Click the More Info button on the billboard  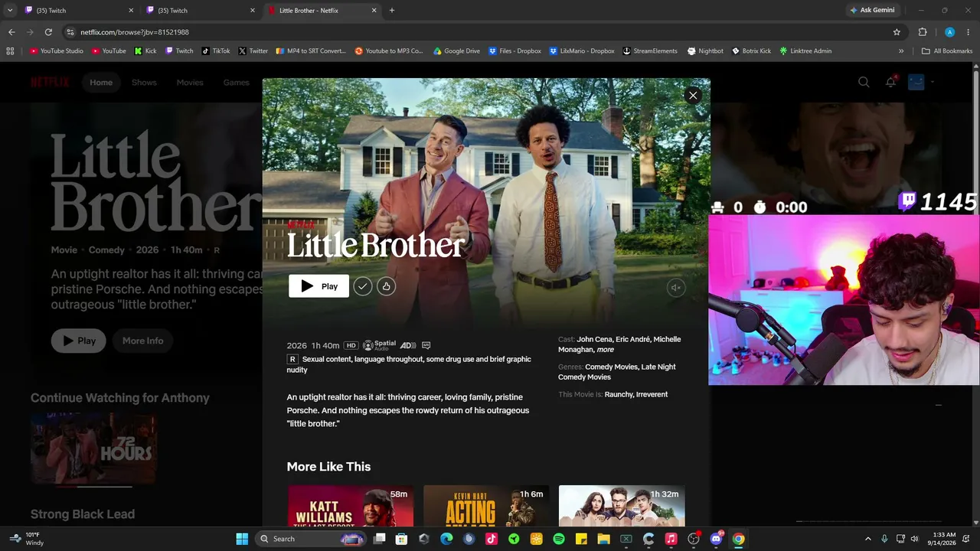(143, 341)
